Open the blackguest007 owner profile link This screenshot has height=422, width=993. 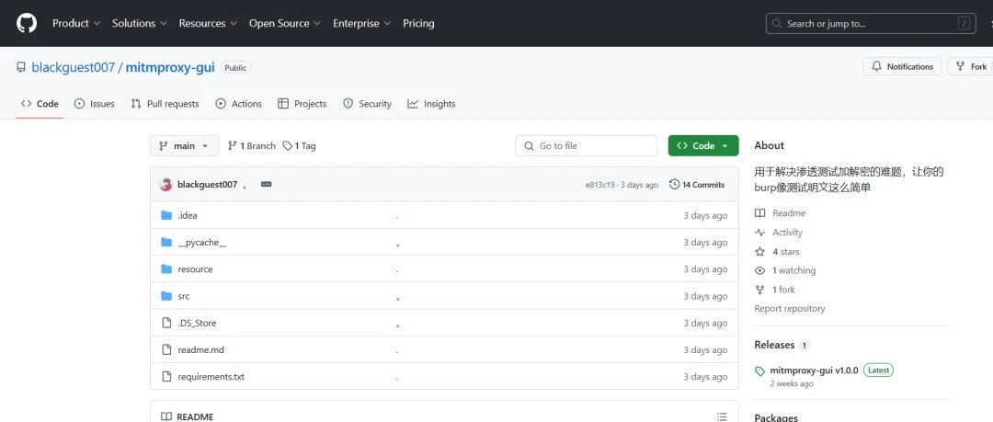tap(73, 67)
